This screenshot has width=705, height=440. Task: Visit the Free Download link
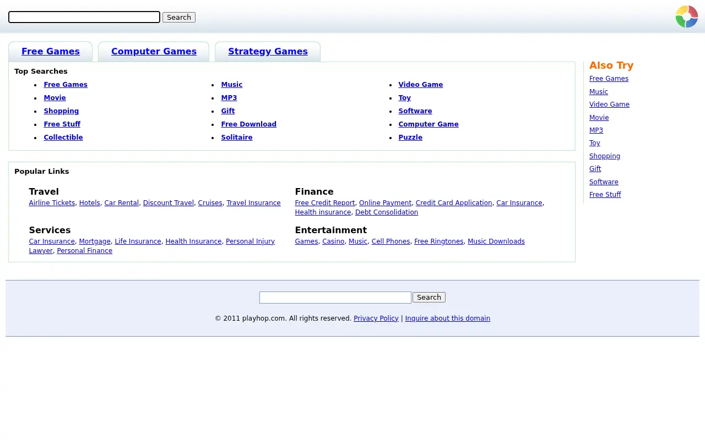(249, 124)
